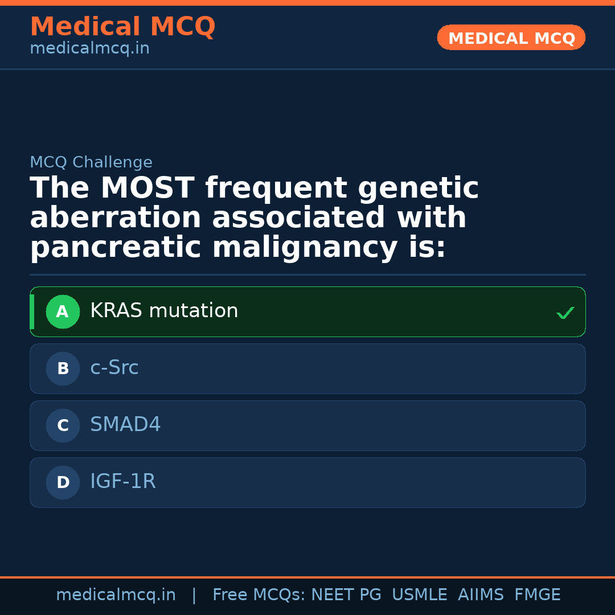Click the letter C circle badge
Viewport: 615px width, 615px height.
coord(63,425)
